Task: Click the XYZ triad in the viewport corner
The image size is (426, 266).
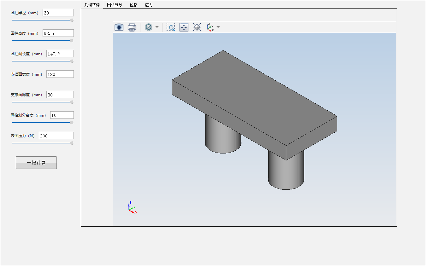Action: [132, 208]
